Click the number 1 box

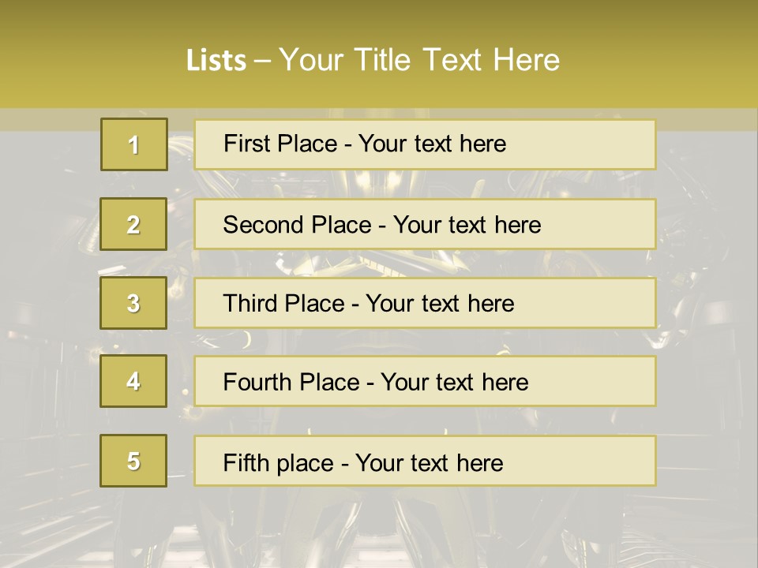coord(133,144)
